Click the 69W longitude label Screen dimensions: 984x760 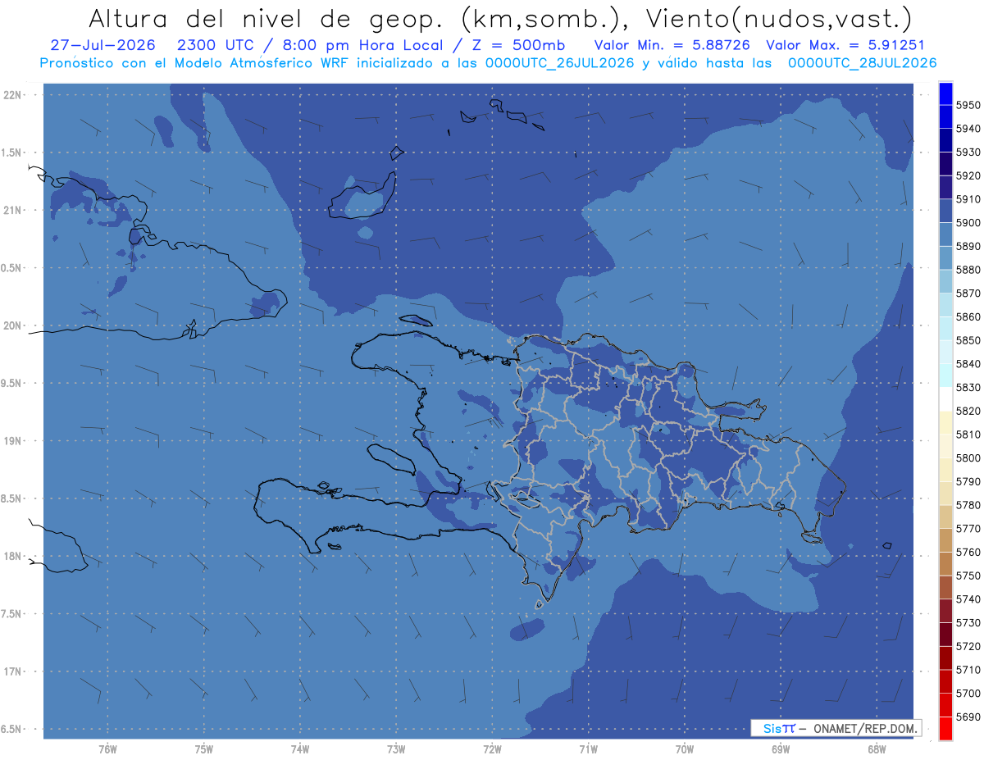coord(781,749)
